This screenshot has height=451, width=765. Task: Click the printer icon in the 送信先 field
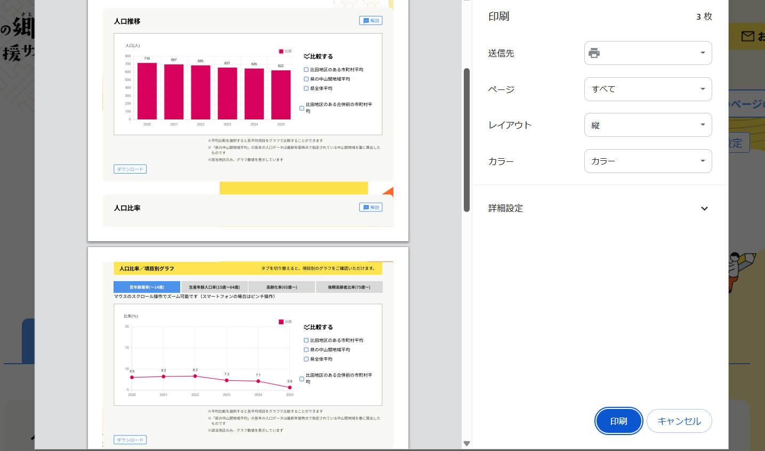point(594,53)
